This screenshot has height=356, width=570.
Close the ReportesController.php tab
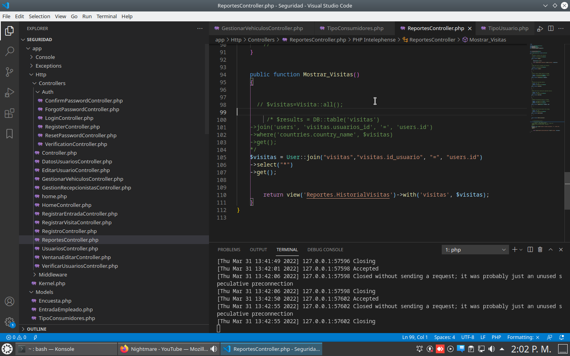point(470,28)
